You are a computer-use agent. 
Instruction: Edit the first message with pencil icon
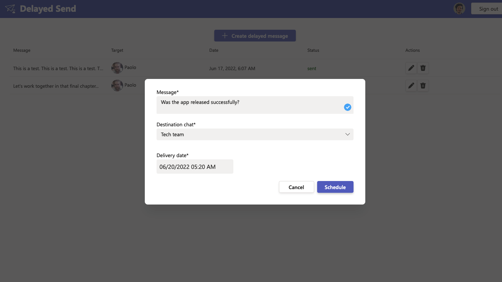click(x=411, y=68)
